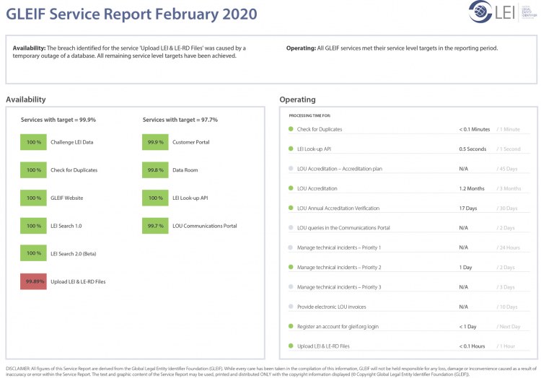Click the gray dot beside Provide electronic LOU invoices
This screenshot has width=541, height=378.
[290, 307]
